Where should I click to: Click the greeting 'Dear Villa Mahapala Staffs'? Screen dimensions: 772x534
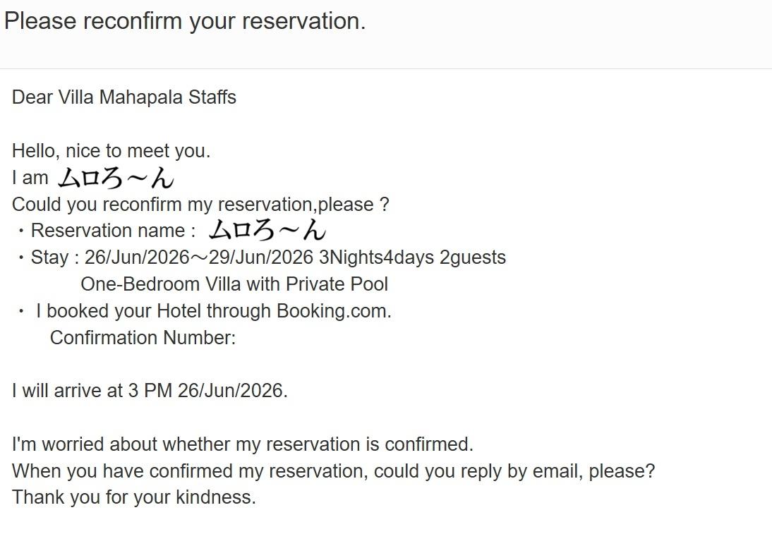click(124, 97)
